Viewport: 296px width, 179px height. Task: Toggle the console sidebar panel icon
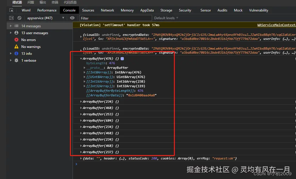point(11,18)
